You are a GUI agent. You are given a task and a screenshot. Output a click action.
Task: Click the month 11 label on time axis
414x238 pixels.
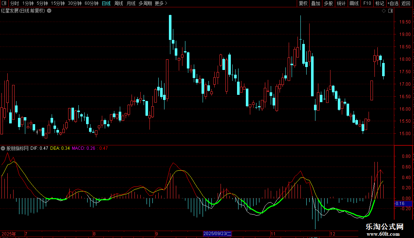pos(273,234)
